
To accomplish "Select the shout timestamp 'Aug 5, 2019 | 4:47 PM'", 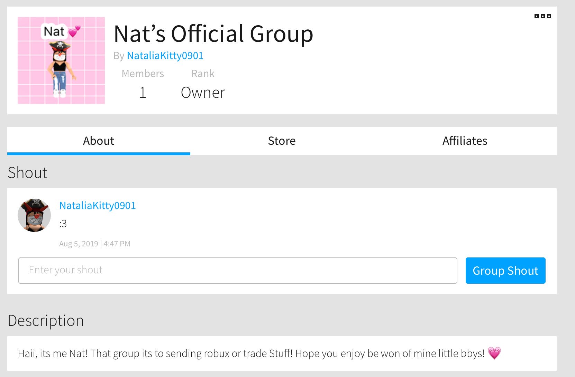I will click(x=95, y=244).
